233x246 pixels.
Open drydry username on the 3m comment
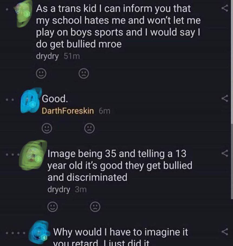tap(59, 190)
